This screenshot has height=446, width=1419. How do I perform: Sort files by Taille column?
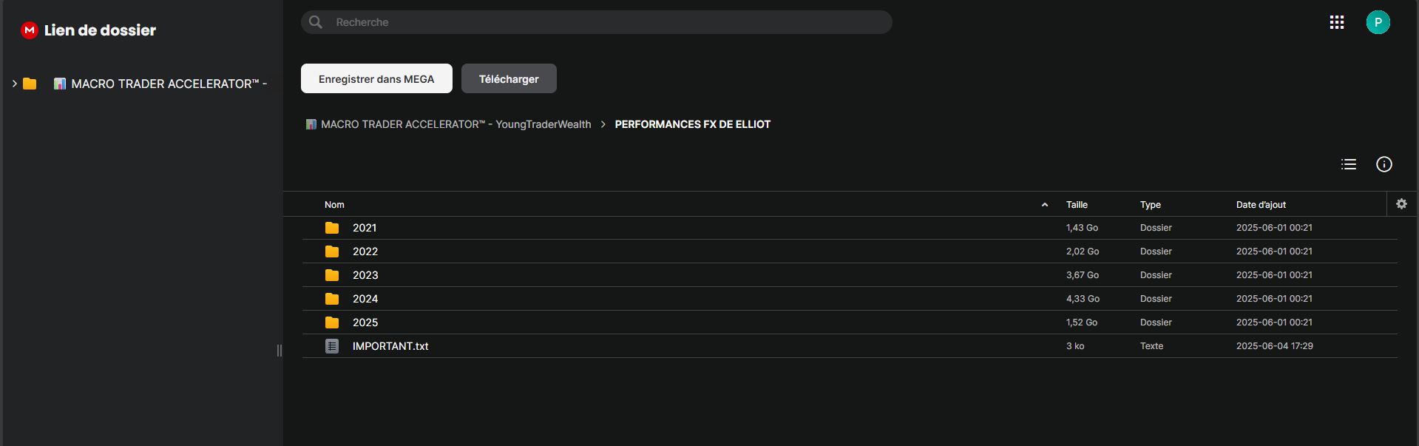[1077, 205]
